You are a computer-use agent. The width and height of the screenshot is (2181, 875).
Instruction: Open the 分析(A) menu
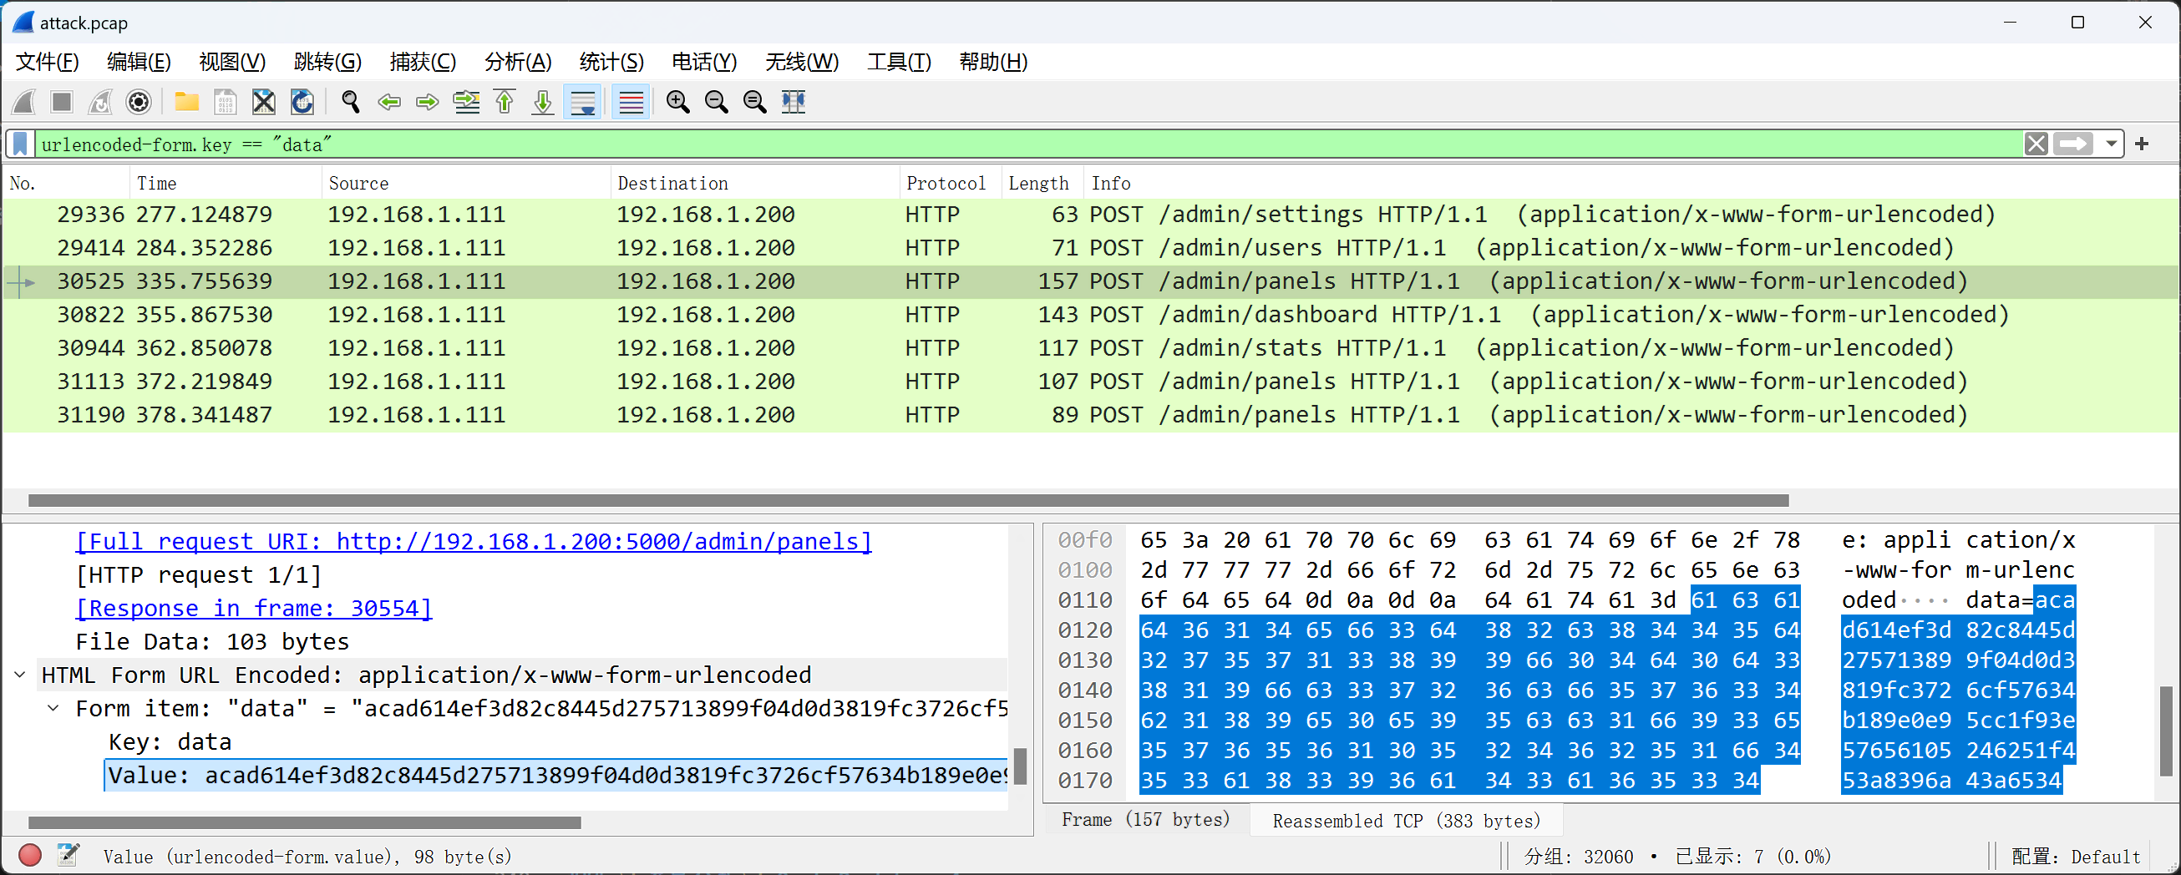(517, 62)
